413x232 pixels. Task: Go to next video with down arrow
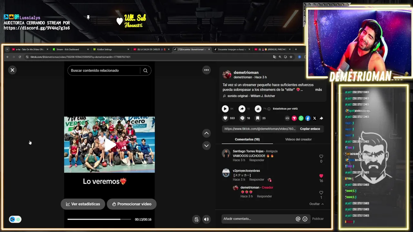tap(206, 146)
